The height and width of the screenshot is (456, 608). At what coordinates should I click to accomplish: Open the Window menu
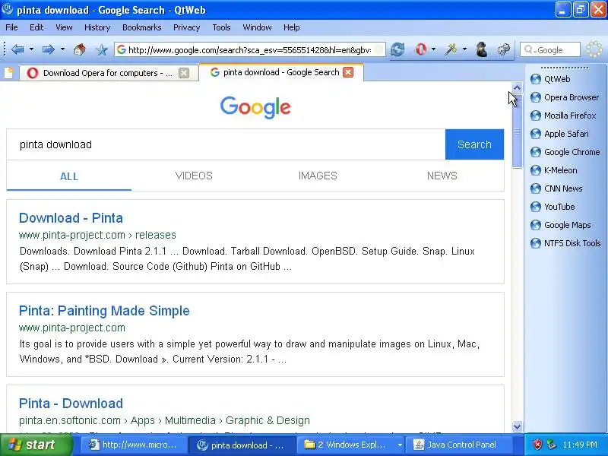[x=257, y=27]
